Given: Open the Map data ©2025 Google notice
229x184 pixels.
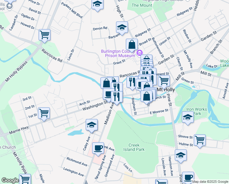Looking at the screenshot, I should click(x=210, y=182).
